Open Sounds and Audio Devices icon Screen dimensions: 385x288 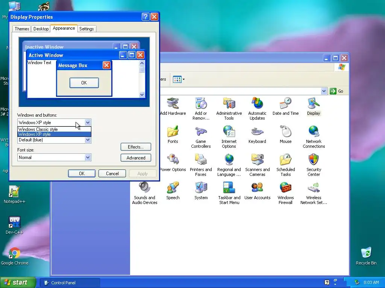pos(145,193)
